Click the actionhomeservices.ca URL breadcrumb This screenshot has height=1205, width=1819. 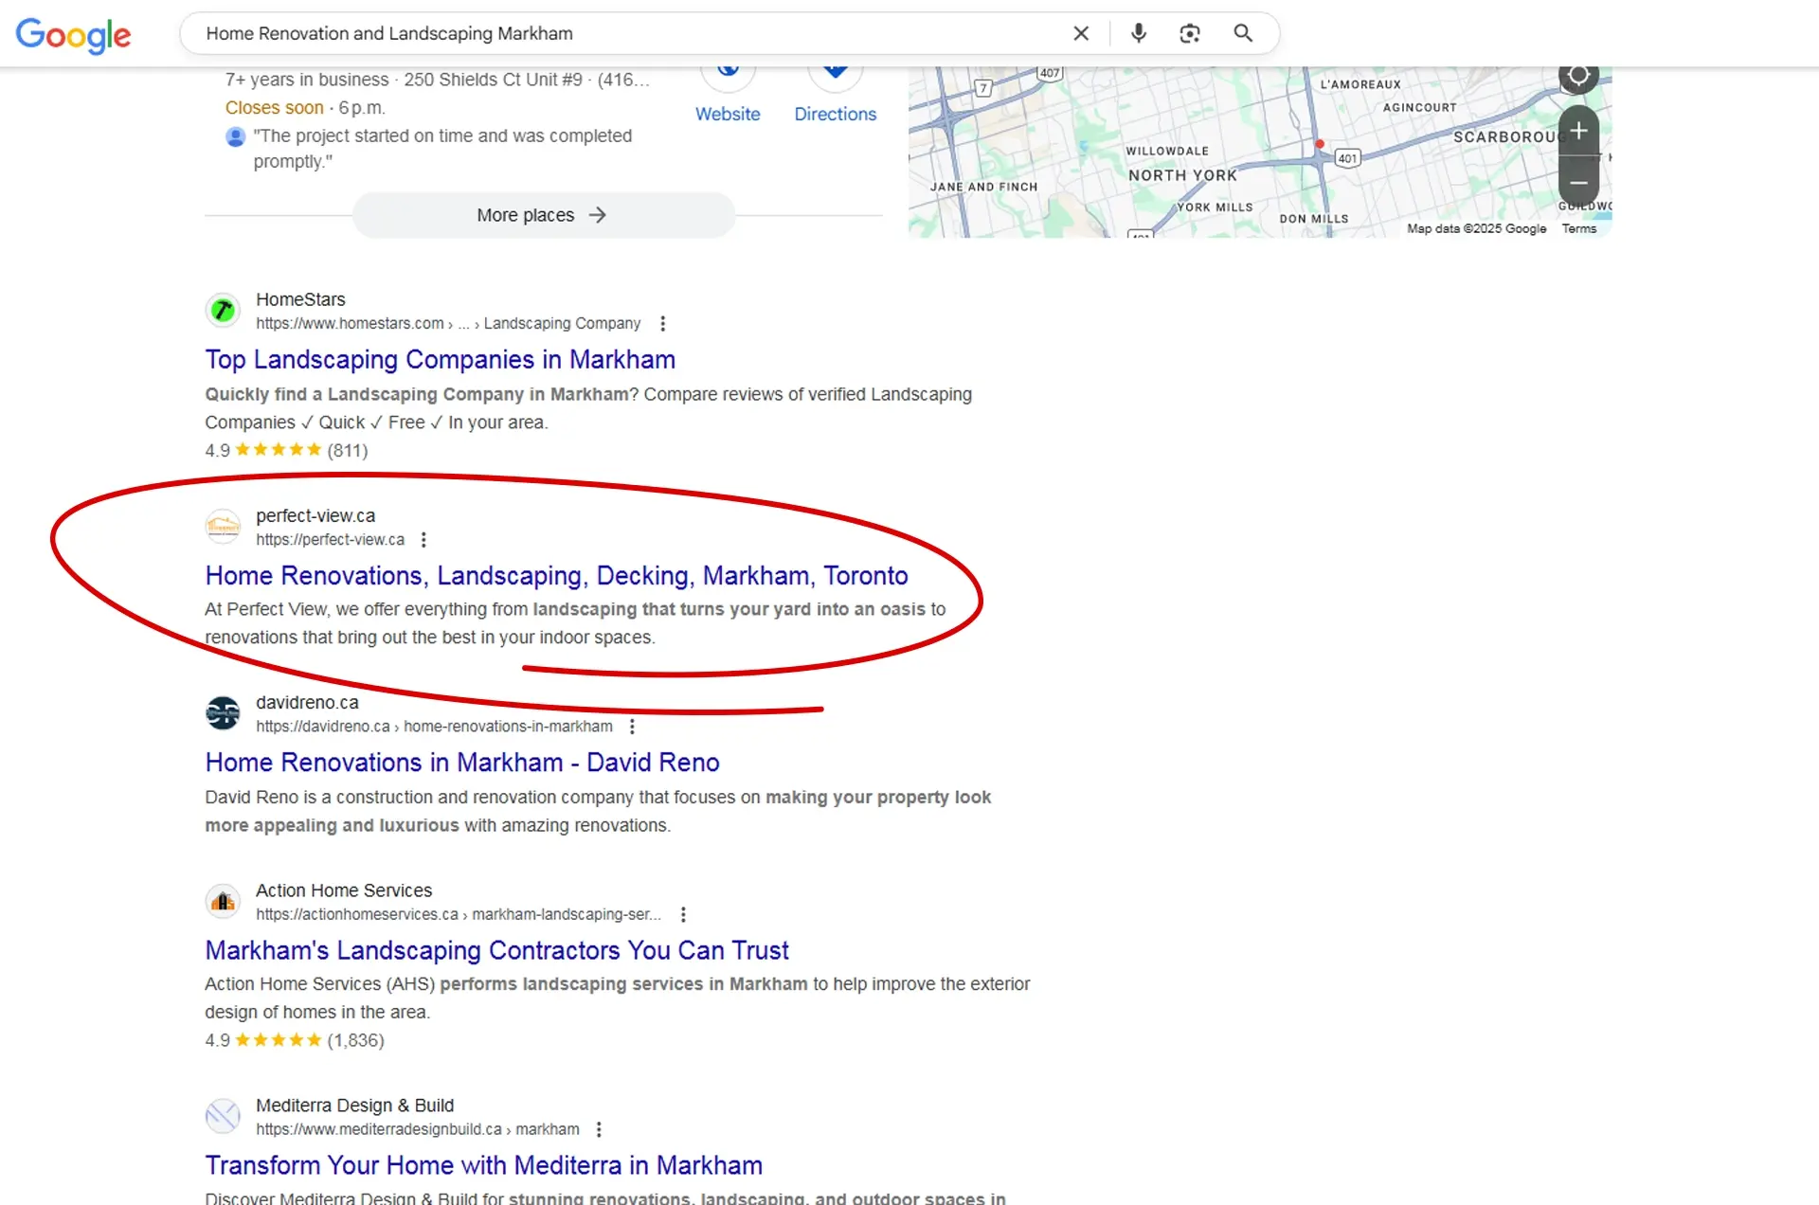pyautogui.click(x=459, y=914)
